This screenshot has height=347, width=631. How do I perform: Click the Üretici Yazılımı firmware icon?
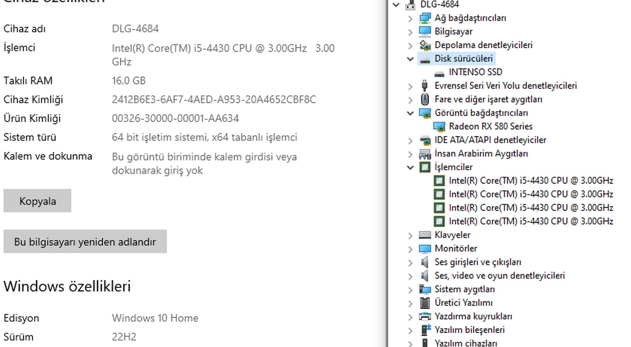click(425, 303)
